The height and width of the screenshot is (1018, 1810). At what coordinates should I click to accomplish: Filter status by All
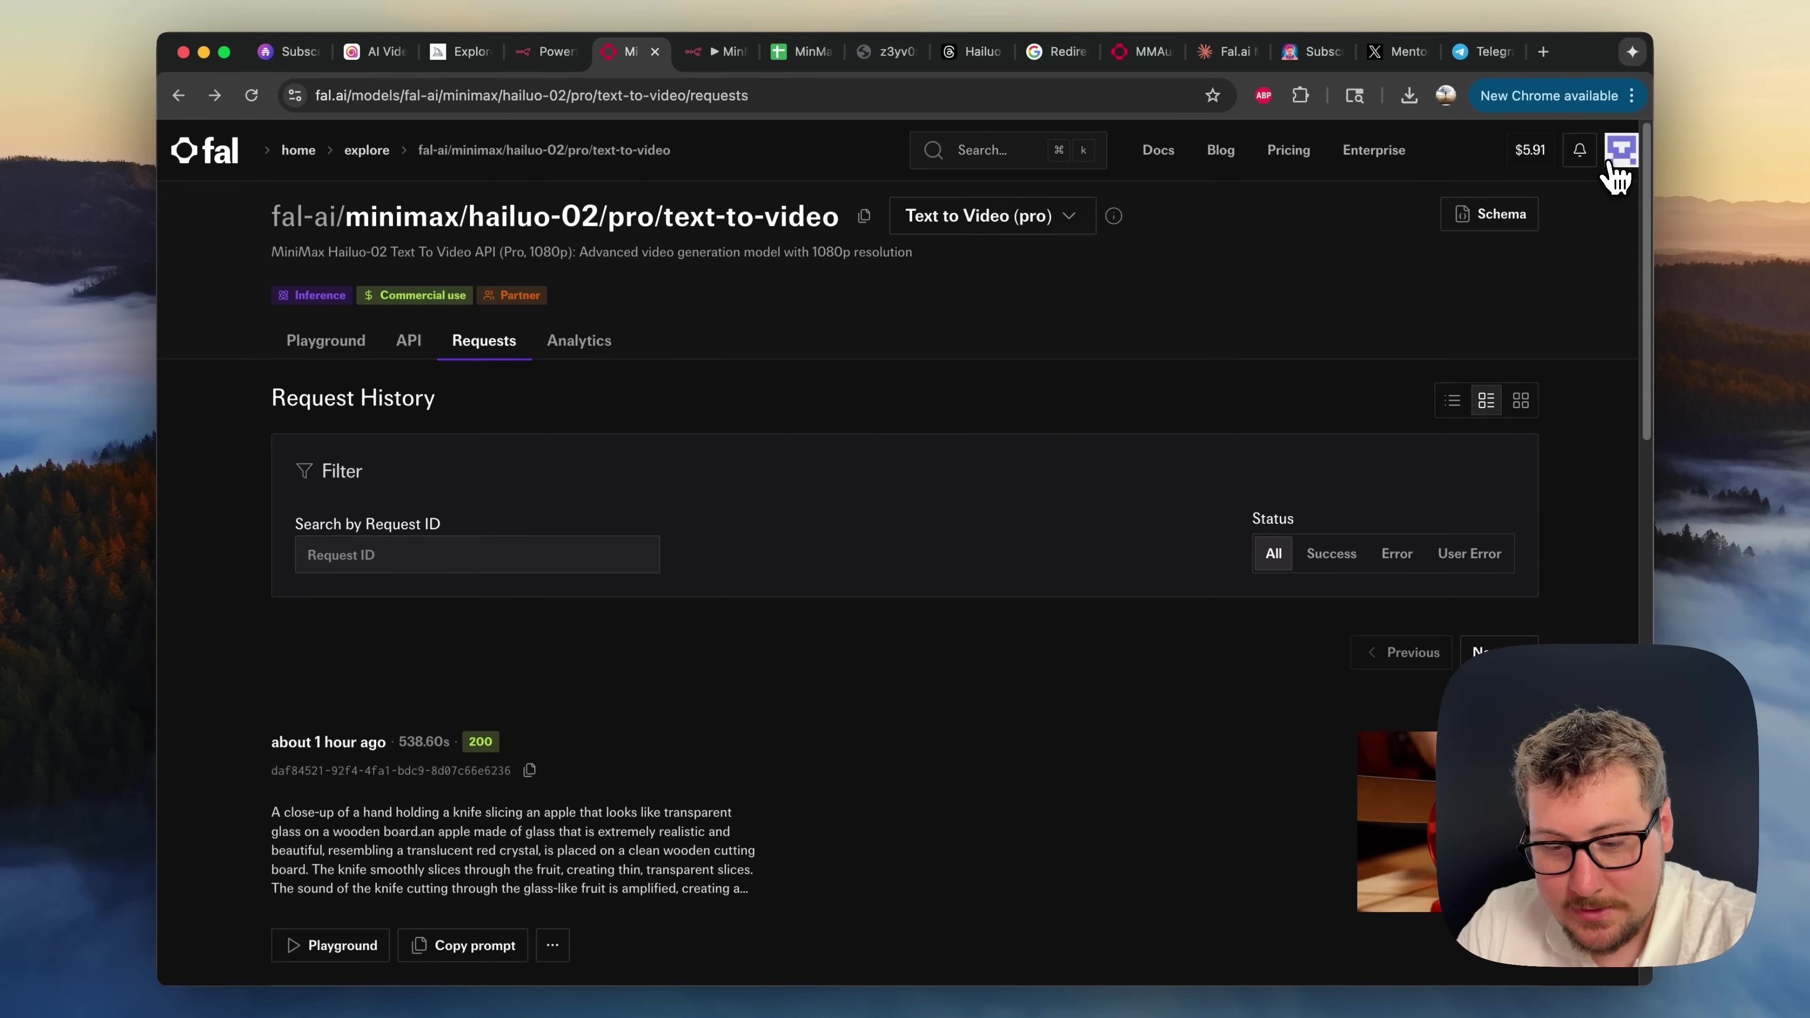click(1273, 554)
